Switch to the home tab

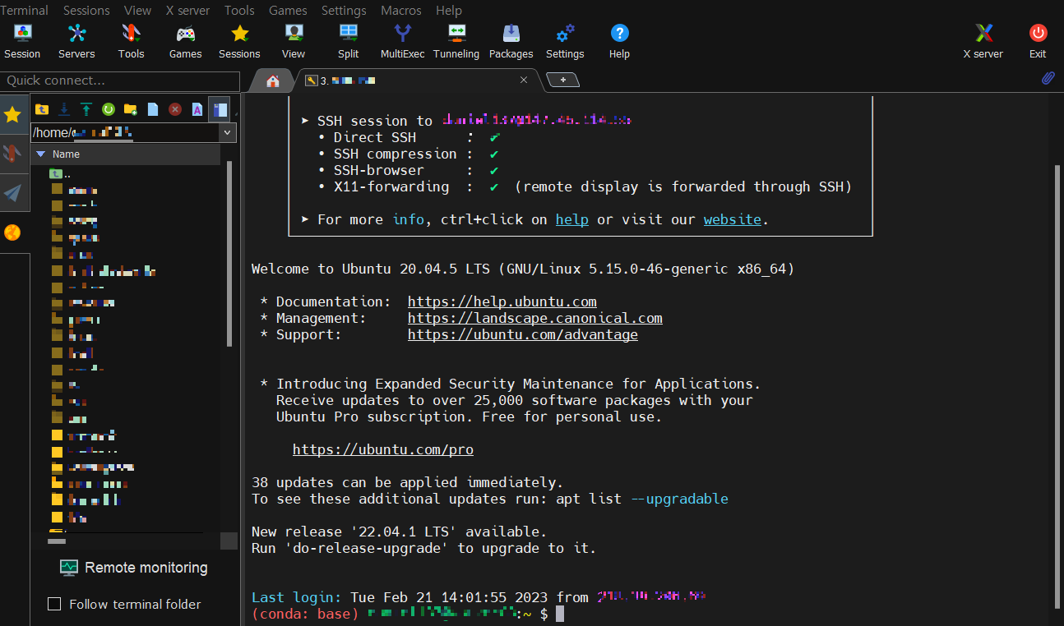(x=272, y=81)
